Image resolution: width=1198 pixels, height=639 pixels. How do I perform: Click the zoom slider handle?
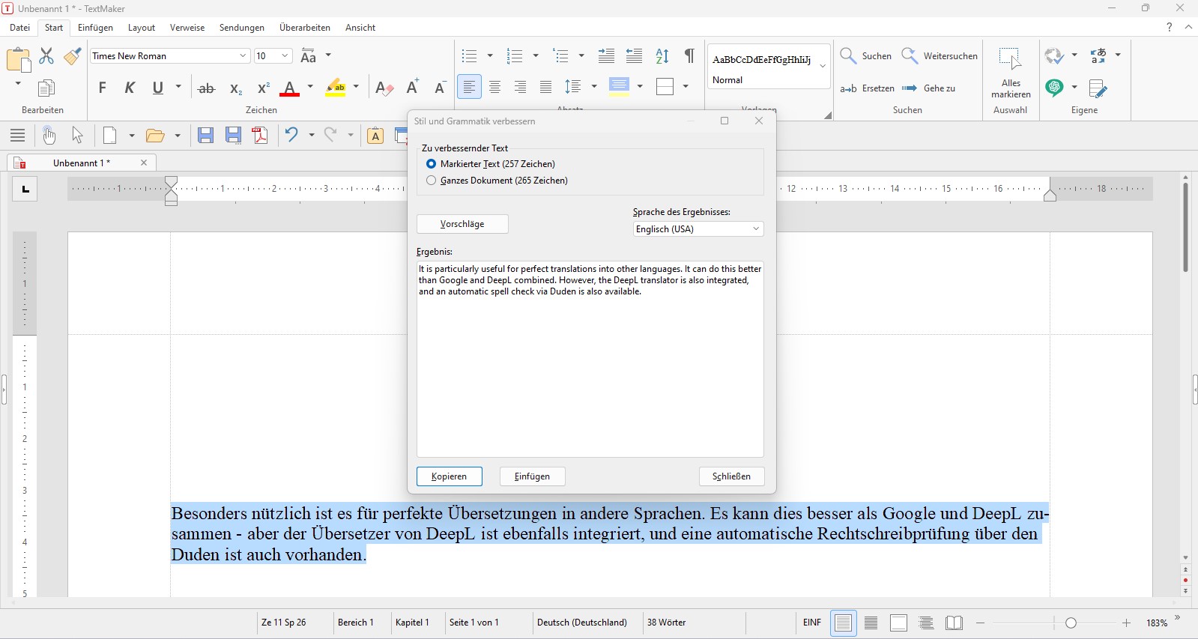pyautogui.click(x=1071, y=623)
